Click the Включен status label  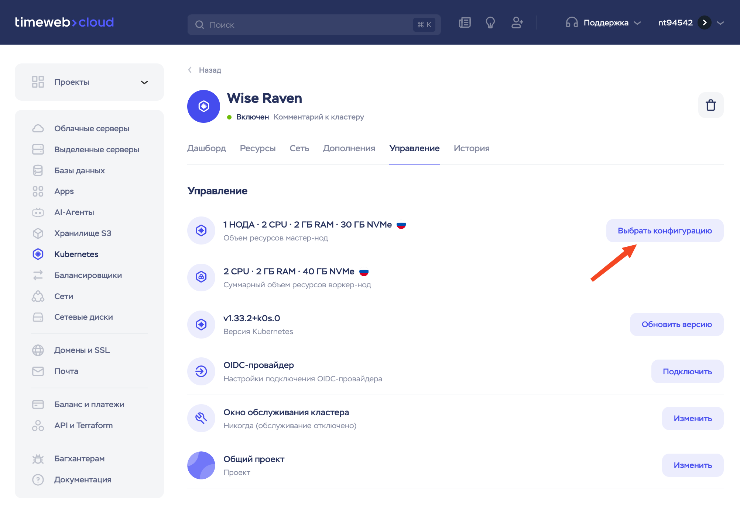click(253, 117)
